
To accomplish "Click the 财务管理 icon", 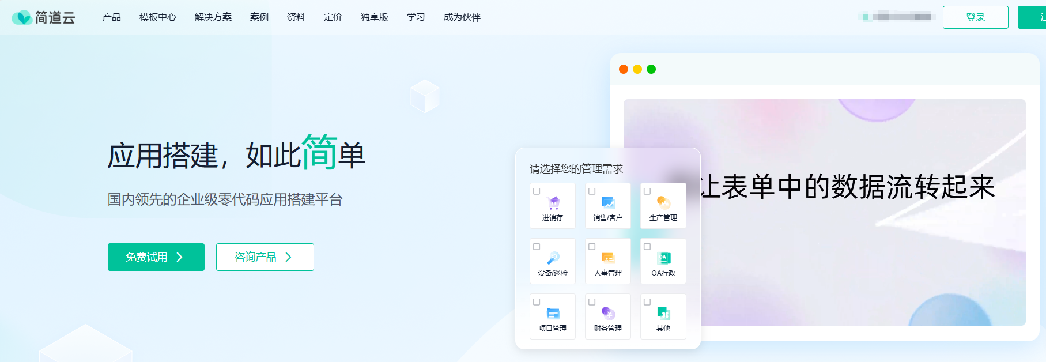I will pos(608,313).
